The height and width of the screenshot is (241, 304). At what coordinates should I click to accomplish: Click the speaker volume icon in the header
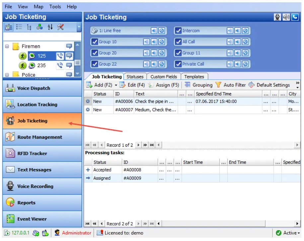(x=286, y=17)
